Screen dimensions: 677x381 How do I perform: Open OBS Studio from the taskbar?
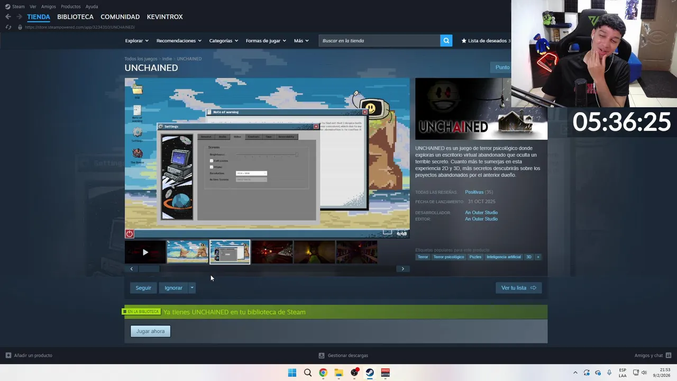click(354, 373)
